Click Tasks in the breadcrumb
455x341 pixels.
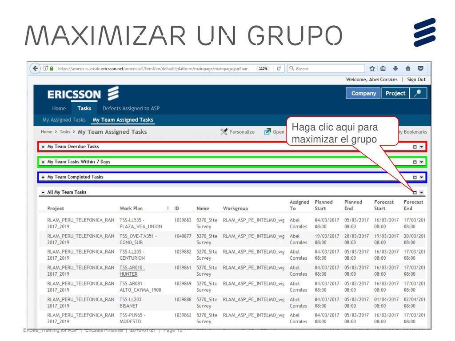65,131
